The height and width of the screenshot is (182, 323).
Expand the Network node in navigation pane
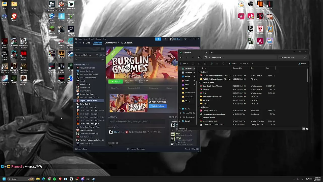180,121
